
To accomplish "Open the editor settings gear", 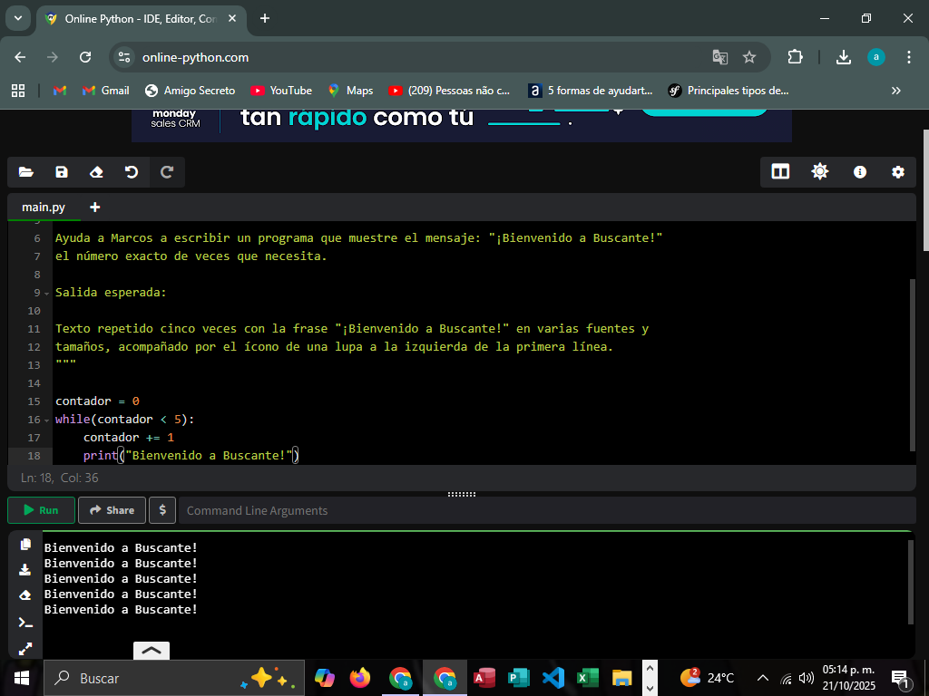I will point(898,172).
